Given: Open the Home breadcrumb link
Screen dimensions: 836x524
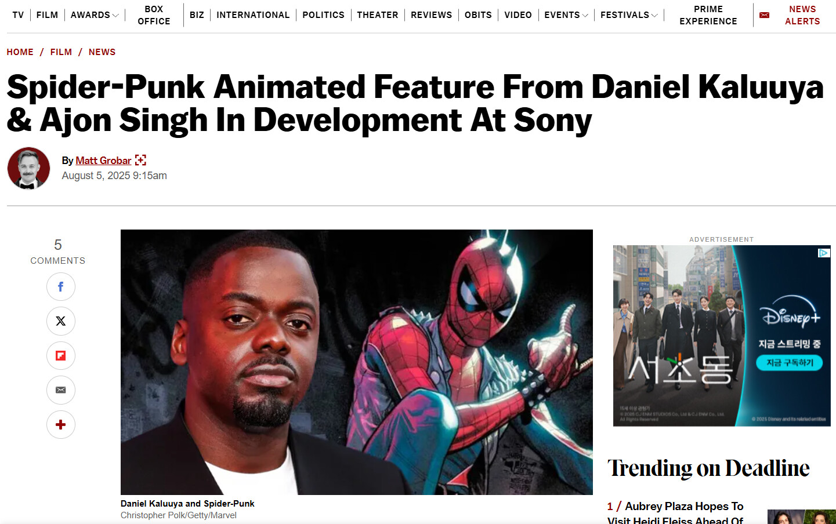Looking at the screenshot, I should [x=20, y=52].
